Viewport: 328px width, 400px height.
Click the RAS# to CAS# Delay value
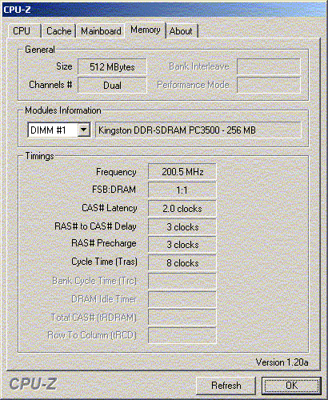point(182,227)
